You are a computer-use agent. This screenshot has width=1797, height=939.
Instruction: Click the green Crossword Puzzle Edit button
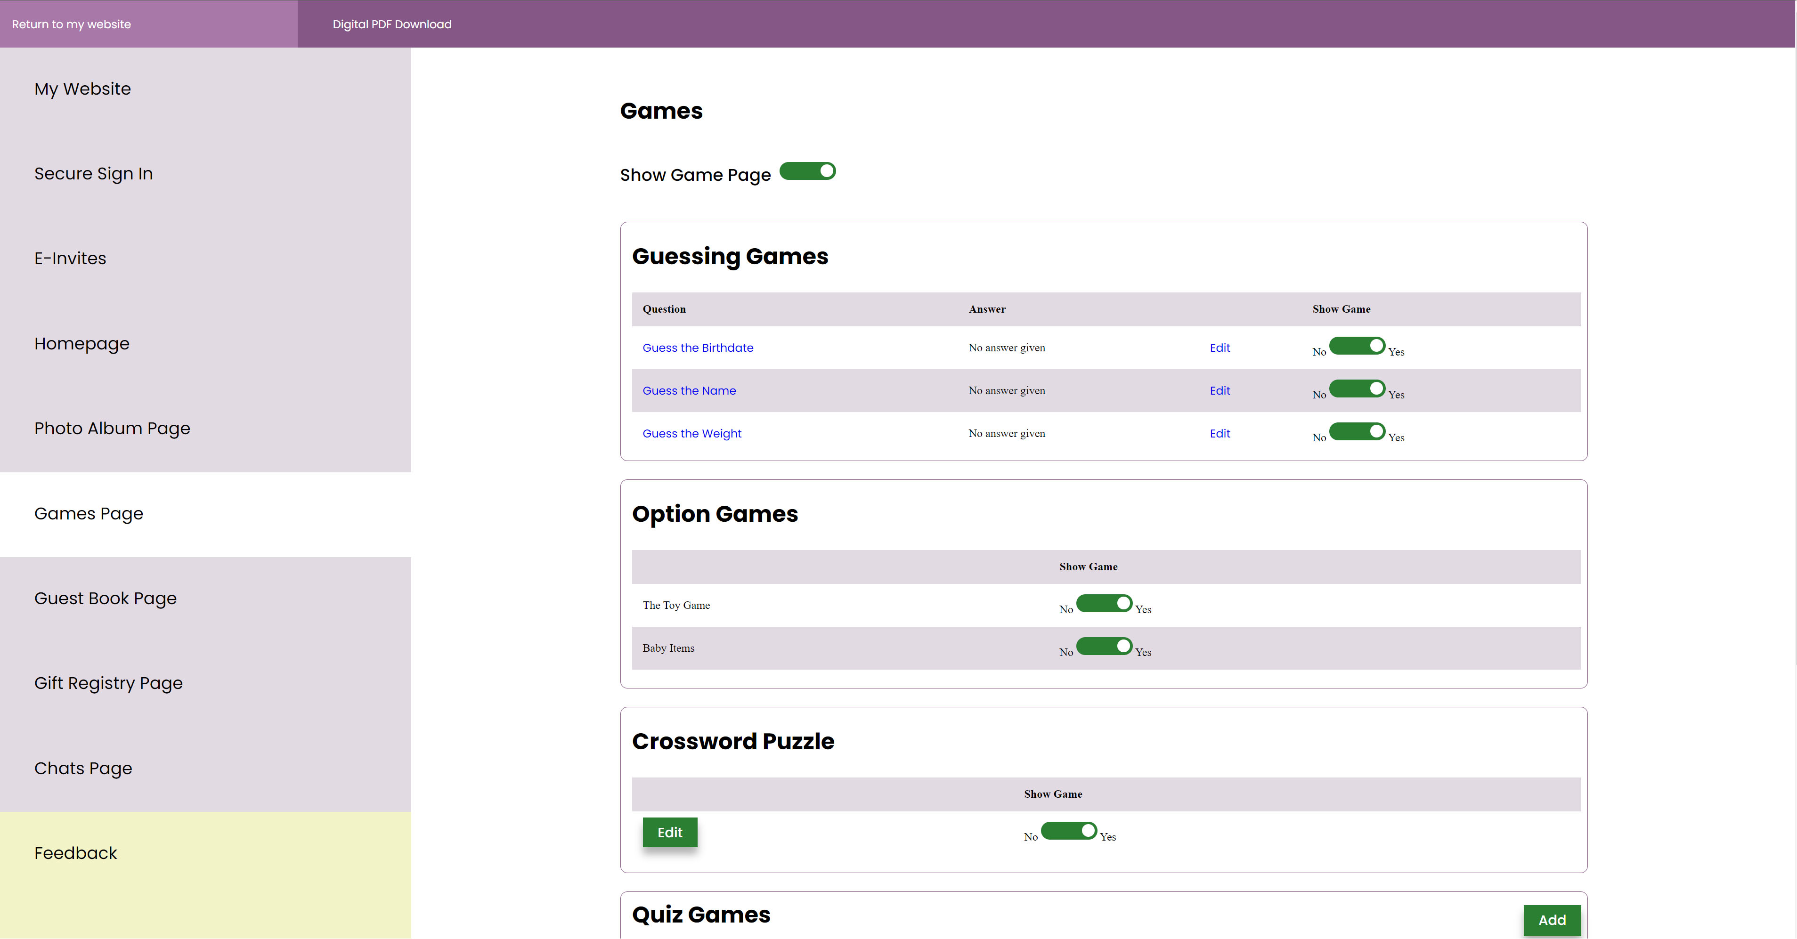[x=669, y=832]
